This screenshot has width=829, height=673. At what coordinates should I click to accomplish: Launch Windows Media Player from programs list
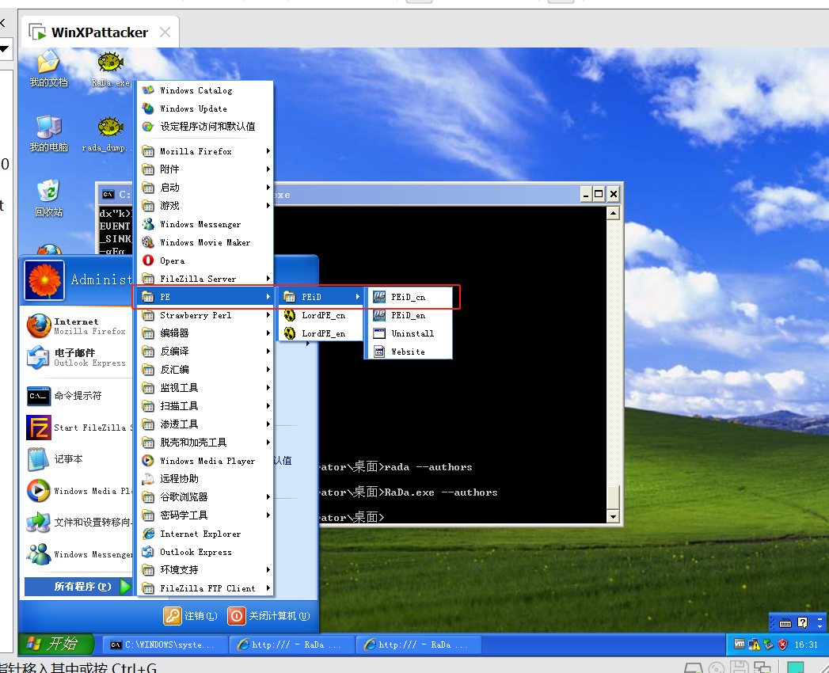(x=205, y=461)
